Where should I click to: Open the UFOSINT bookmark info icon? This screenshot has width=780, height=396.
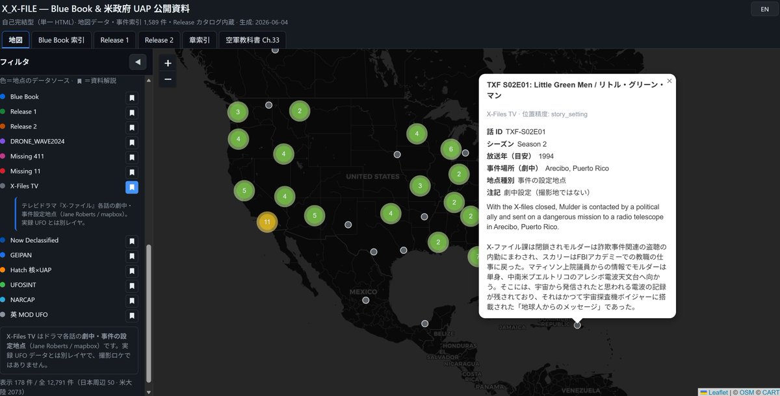132,286
